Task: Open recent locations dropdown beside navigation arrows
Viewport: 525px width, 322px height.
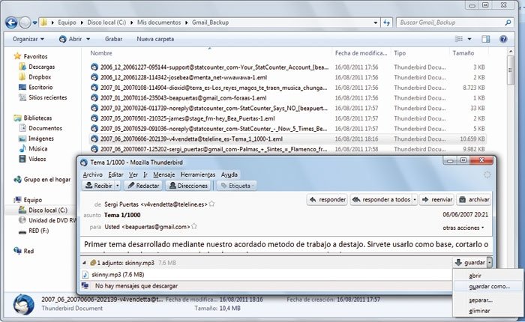Action: coord(34,23)
